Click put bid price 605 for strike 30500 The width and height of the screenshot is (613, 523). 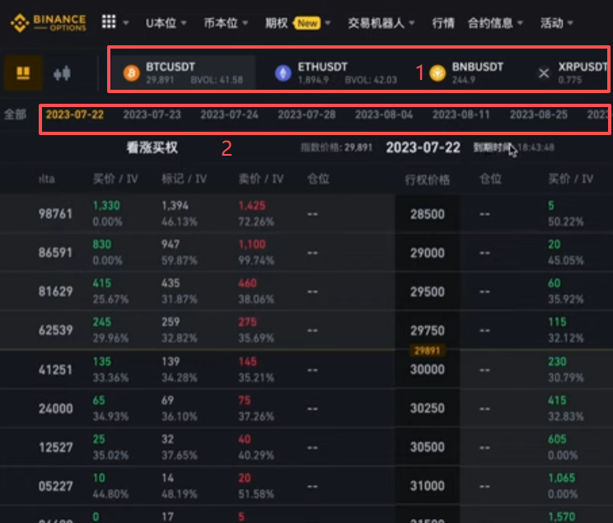557,439
